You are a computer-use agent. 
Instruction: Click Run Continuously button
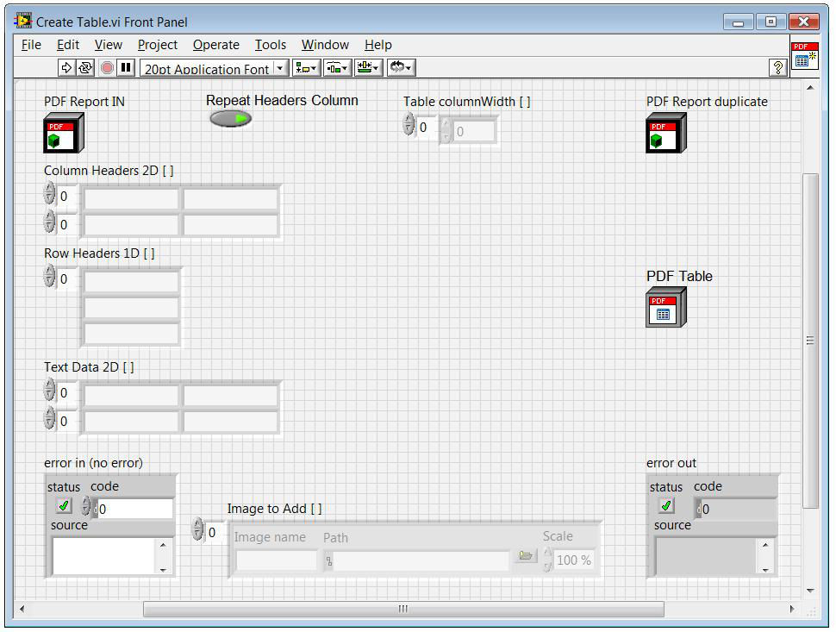(x=86, y=68)
